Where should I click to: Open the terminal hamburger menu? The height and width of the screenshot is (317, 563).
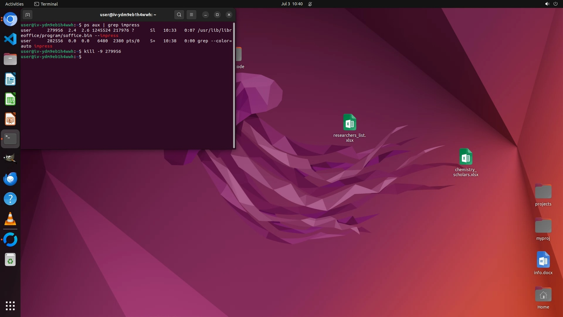pos(191,15)
